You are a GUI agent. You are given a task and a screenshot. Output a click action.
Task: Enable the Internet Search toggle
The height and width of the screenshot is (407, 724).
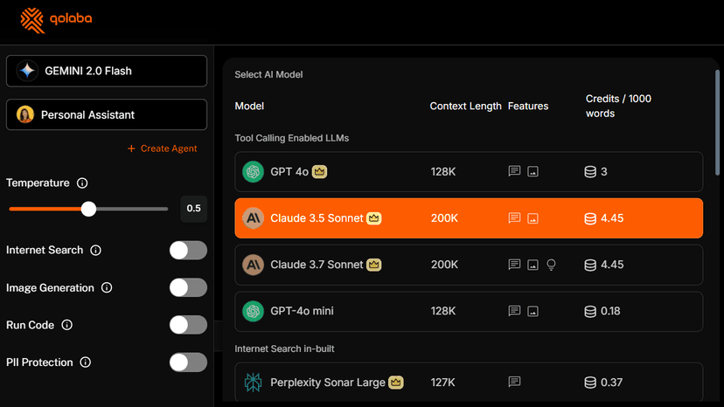pyautogui.click(x=188, y=251)
